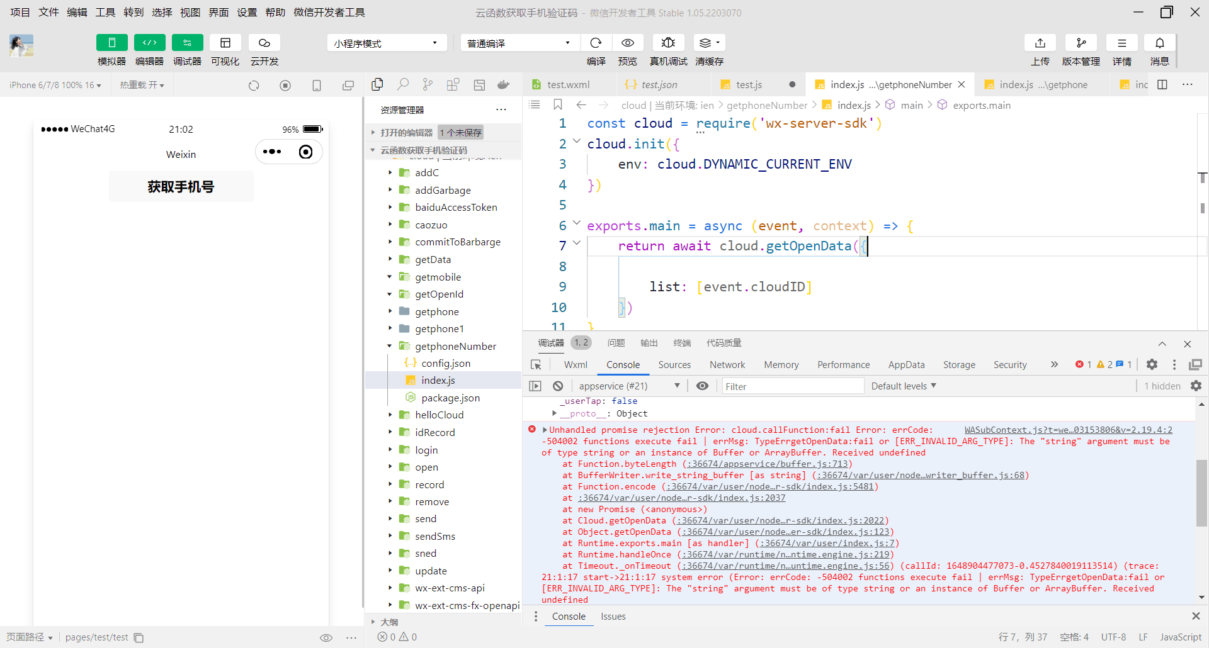Image resolution: width=1209 pixels, height=648 pixels.
Task: Clear the console output
Action: coord(558,386)
